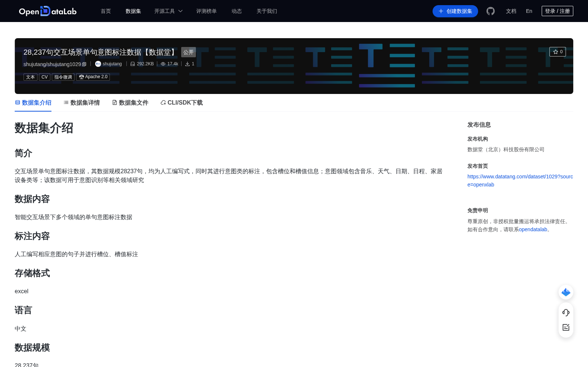
Task: Open the opendatalab contact link
Action: 533,229
